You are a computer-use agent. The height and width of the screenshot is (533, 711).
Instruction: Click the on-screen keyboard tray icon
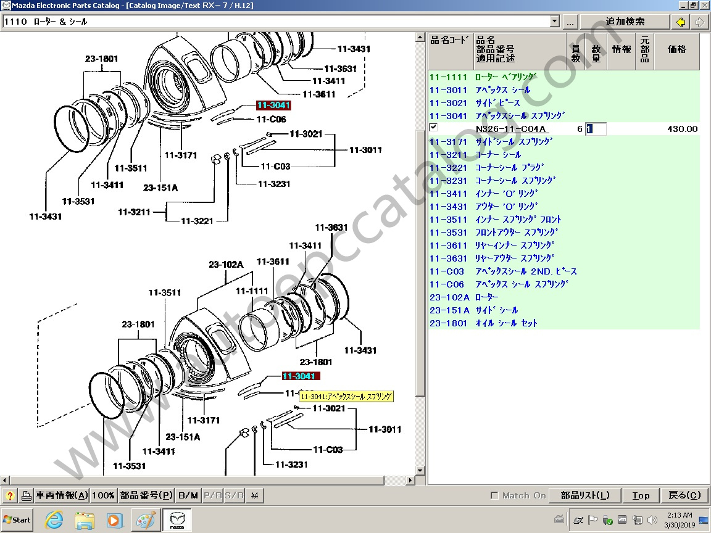pos(559,520)
